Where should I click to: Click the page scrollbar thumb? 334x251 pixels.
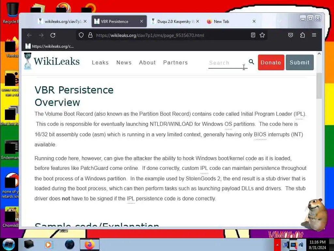click(319, 86)
